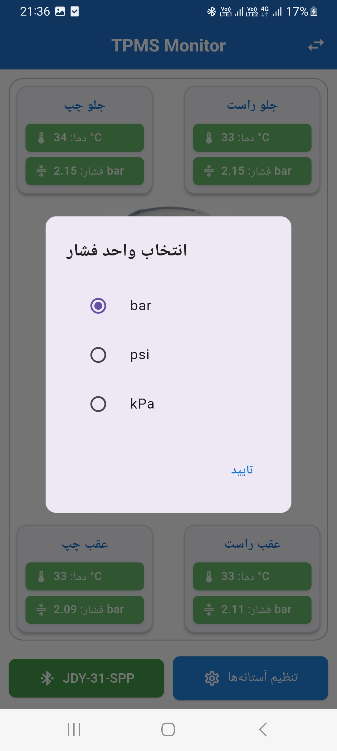Select the kPa radio button
Image resolution: width=337 pixels, height=751 pixels.
point(98,404)
